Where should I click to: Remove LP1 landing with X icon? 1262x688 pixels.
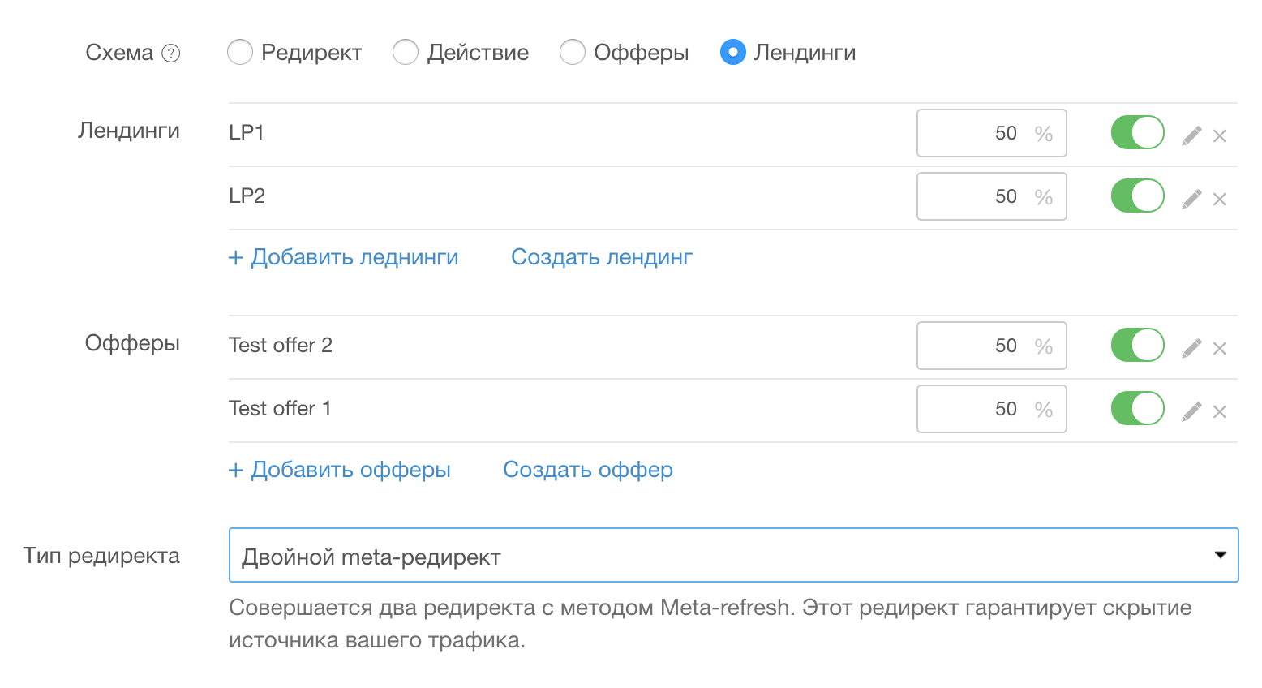1219,136
